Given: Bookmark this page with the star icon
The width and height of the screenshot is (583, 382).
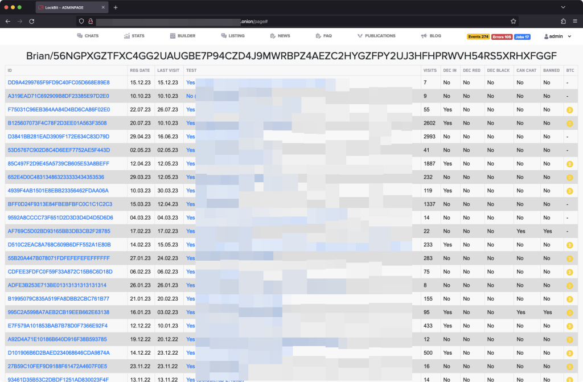Looking at the screenshot, I should (514, 21).
